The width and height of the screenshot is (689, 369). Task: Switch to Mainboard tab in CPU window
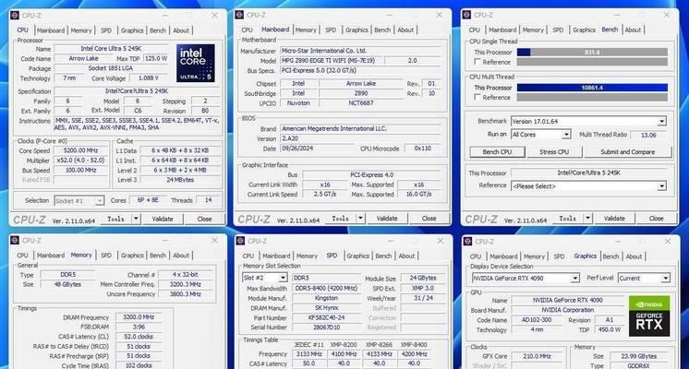coord(51,30)
